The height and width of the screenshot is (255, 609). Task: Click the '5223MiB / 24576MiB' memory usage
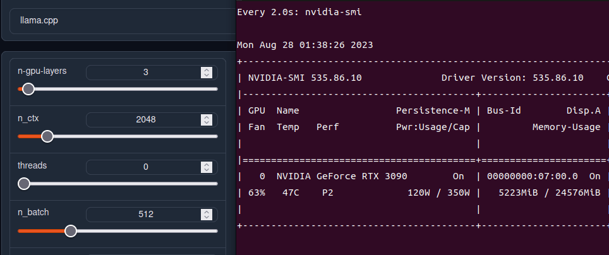click(x=549, y=193)
